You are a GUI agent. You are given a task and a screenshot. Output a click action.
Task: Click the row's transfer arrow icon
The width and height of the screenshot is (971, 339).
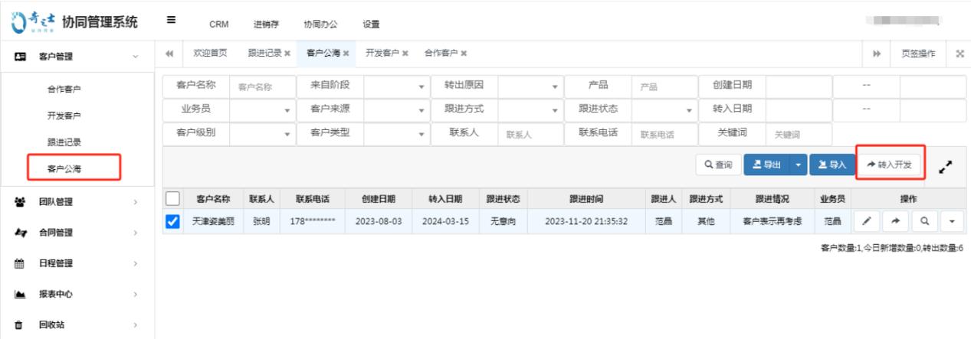coord(894,220)
